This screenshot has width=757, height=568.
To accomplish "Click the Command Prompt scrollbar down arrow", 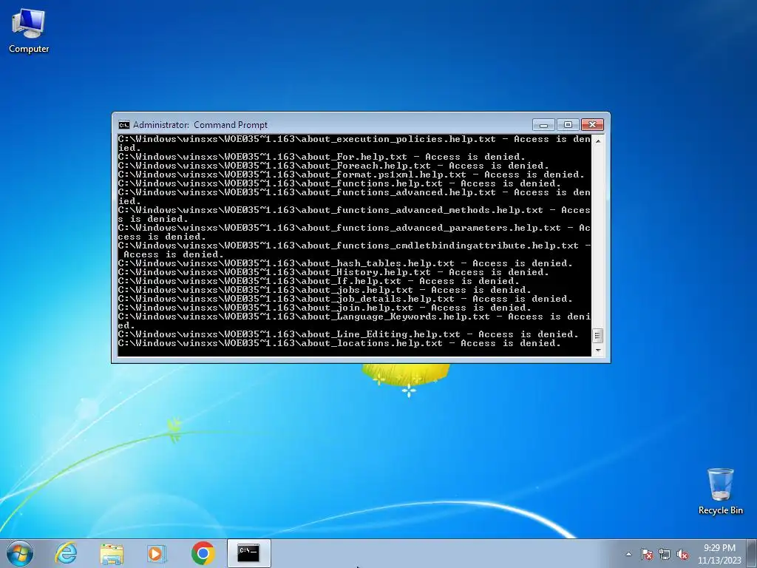I will click(598, 351).
